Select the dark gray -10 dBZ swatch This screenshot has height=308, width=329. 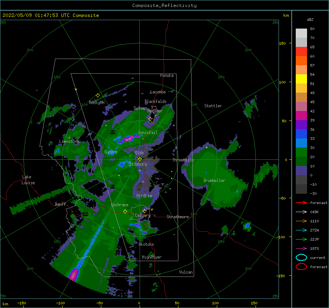301,189
